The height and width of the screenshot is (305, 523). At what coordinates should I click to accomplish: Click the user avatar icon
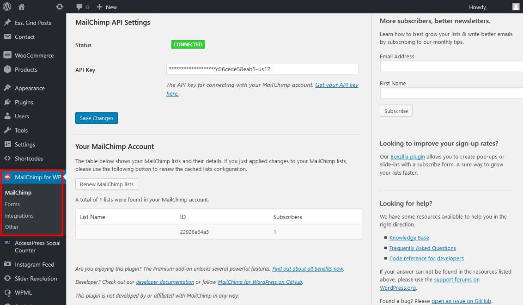[x=516, y=6]
